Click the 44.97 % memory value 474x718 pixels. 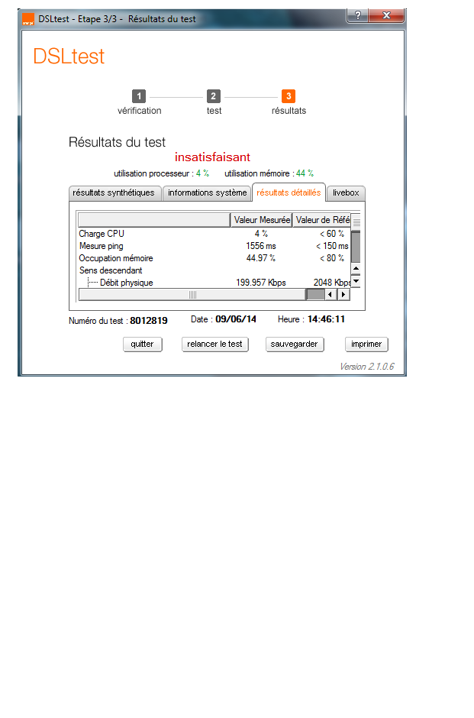point(261,258)
